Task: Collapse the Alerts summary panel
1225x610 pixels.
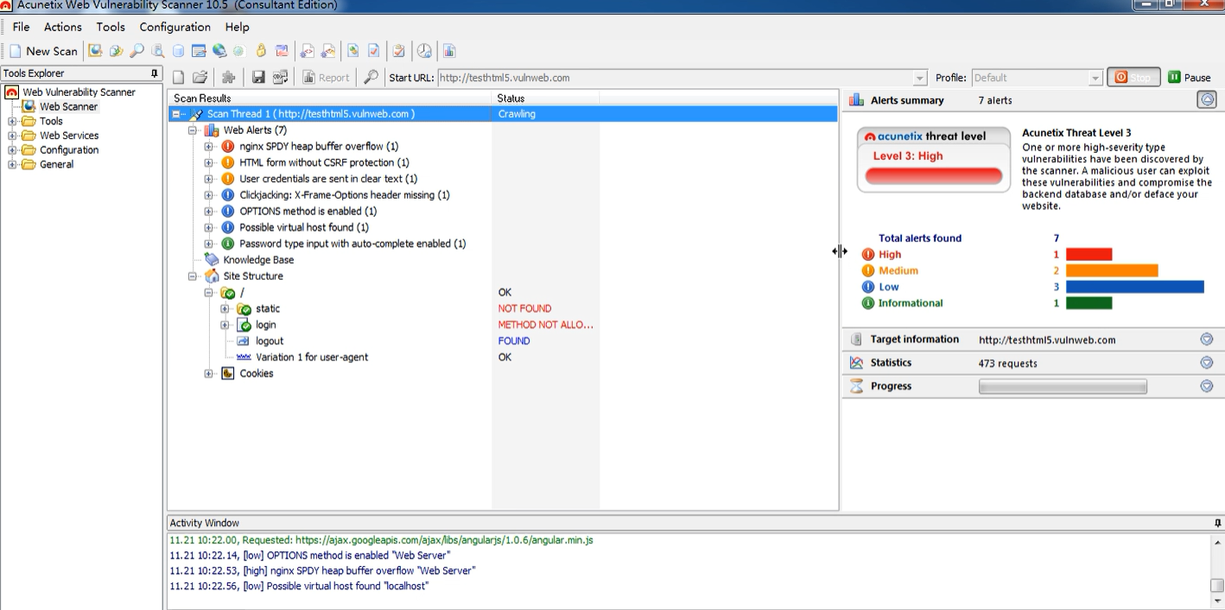Action: [1207, 100]
